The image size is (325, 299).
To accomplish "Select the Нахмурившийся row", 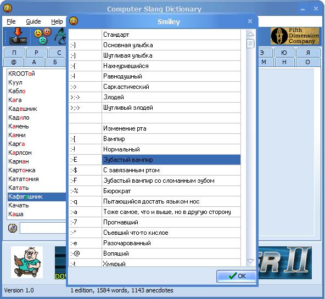I will coord(155,66).
